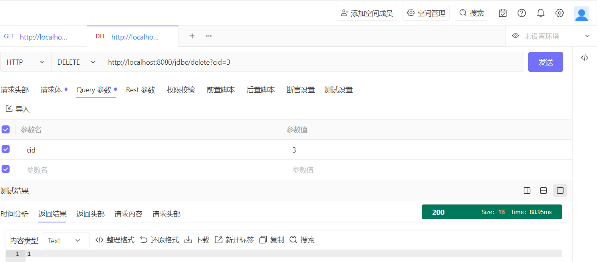This screenshot has height=262, width=597.
Task: Click the 发送 send button
Action: [545, 62]
